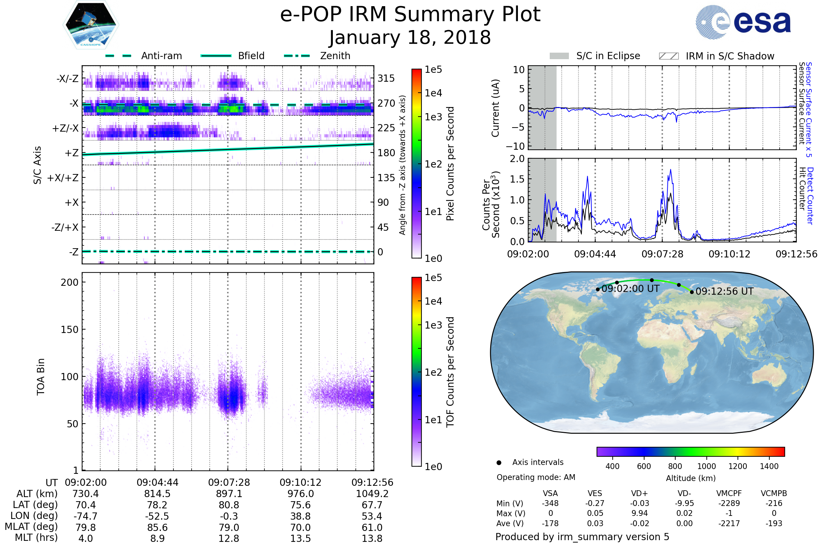Click the Axis intervals black dot marker
The image size is (821, 547).
point(499,463)
